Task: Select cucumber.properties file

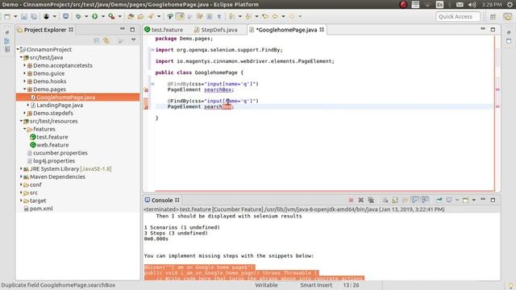Action: click(60, 153)
